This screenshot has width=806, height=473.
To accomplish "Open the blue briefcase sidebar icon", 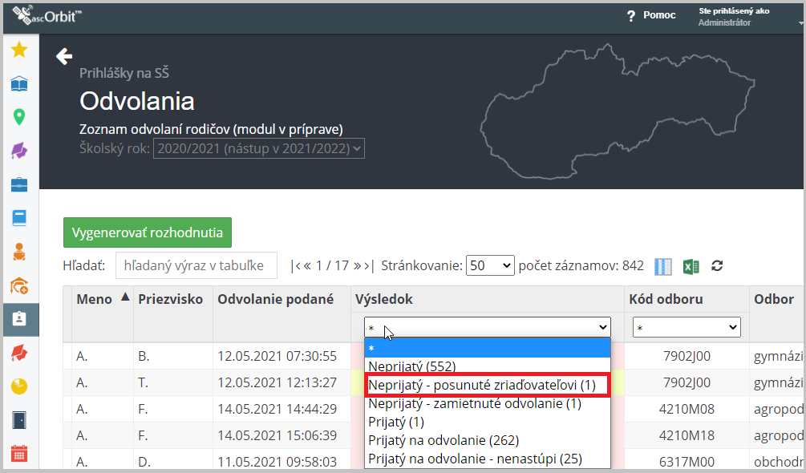I will tap(19, 184).
